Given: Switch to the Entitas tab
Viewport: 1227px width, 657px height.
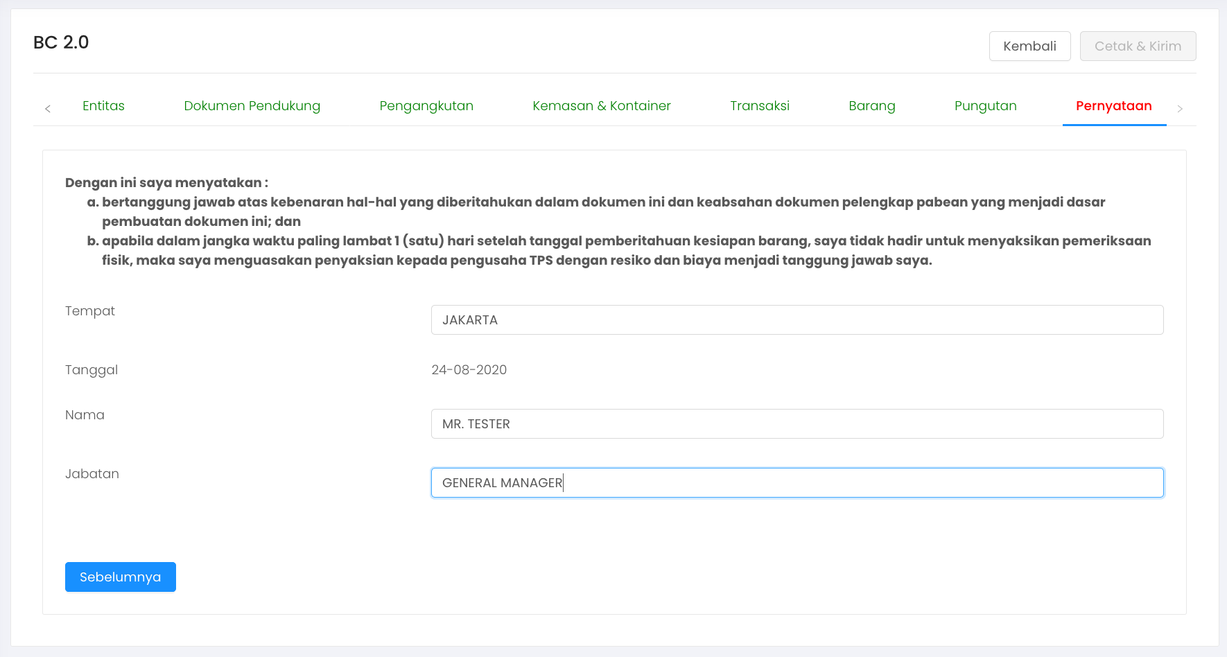Looking at the screenshot, I should coord(103,106).
